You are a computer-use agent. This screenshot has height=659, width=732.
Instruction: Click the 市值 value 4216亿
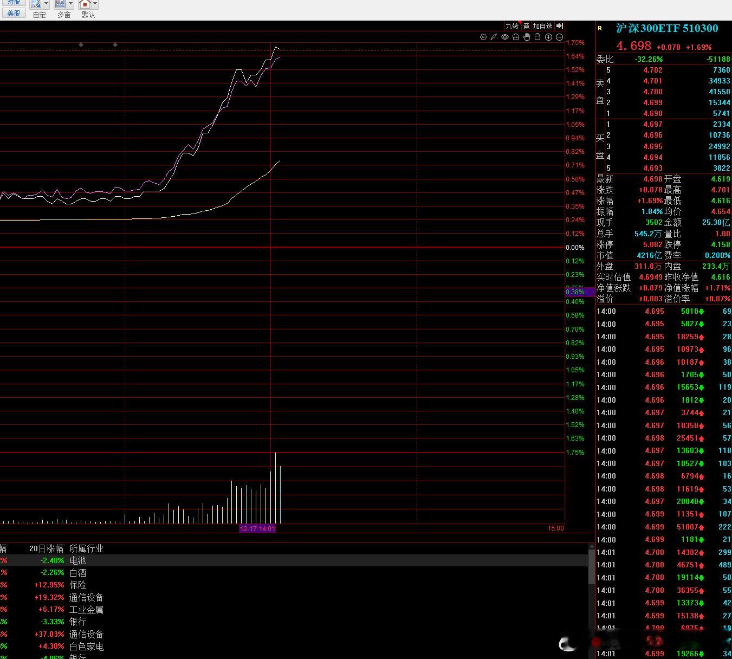650,255
